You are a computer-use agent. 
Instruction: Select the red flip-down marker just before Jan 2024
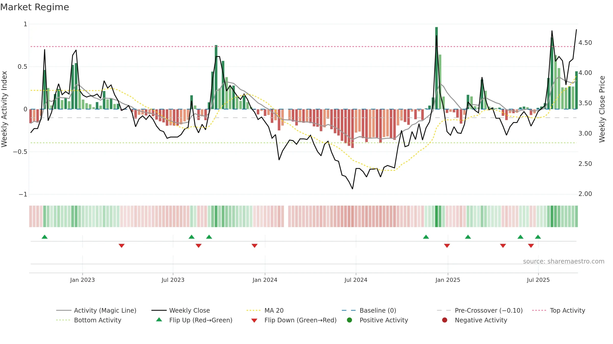tap(255, 246)
